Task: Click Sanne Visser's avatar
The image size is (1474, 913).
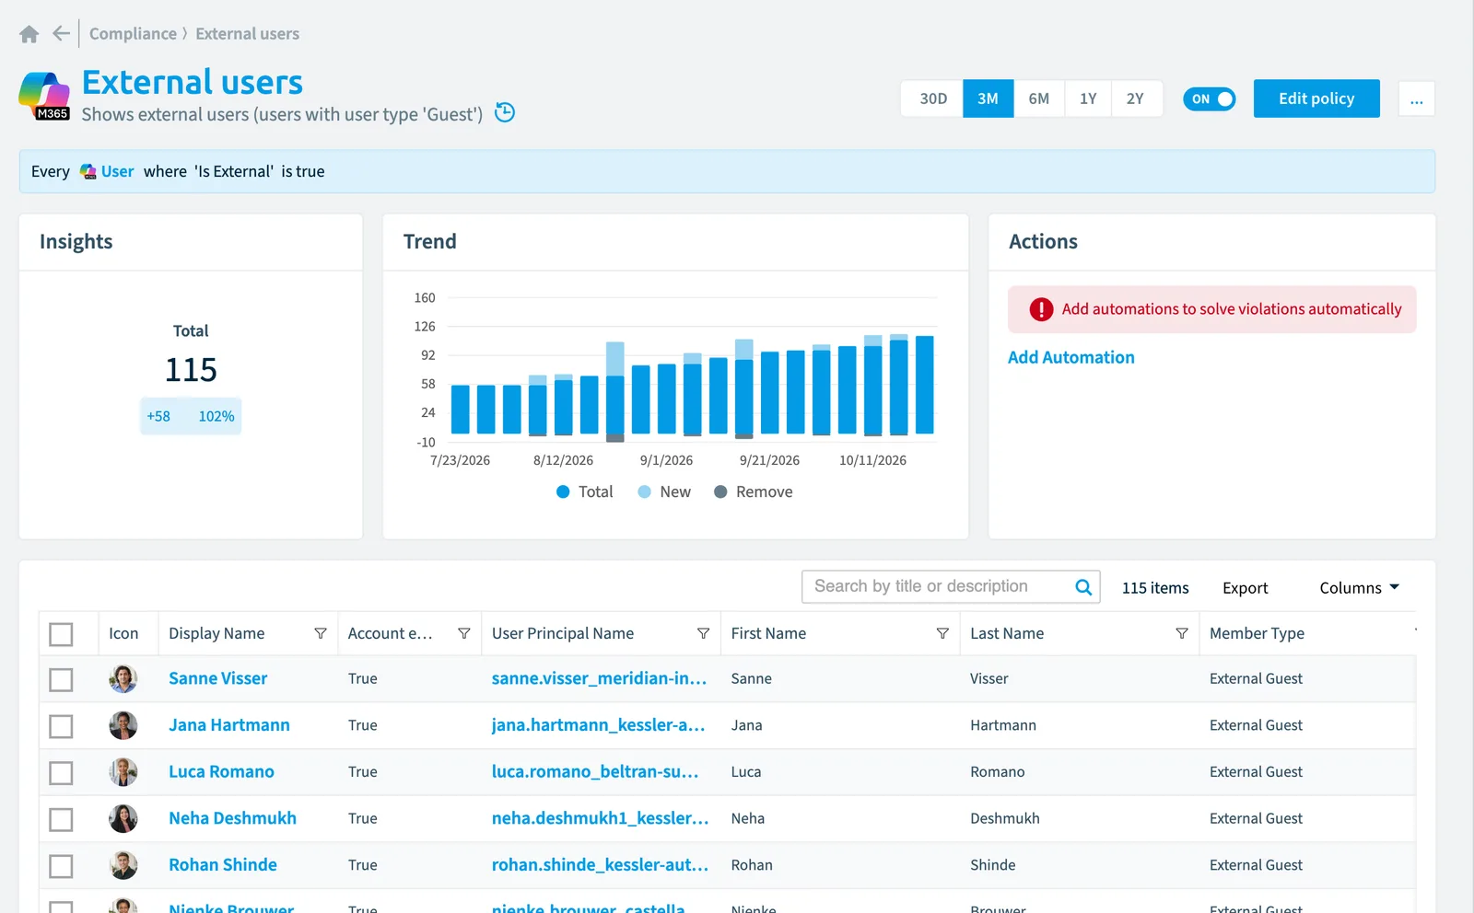Action: point(123,679)
